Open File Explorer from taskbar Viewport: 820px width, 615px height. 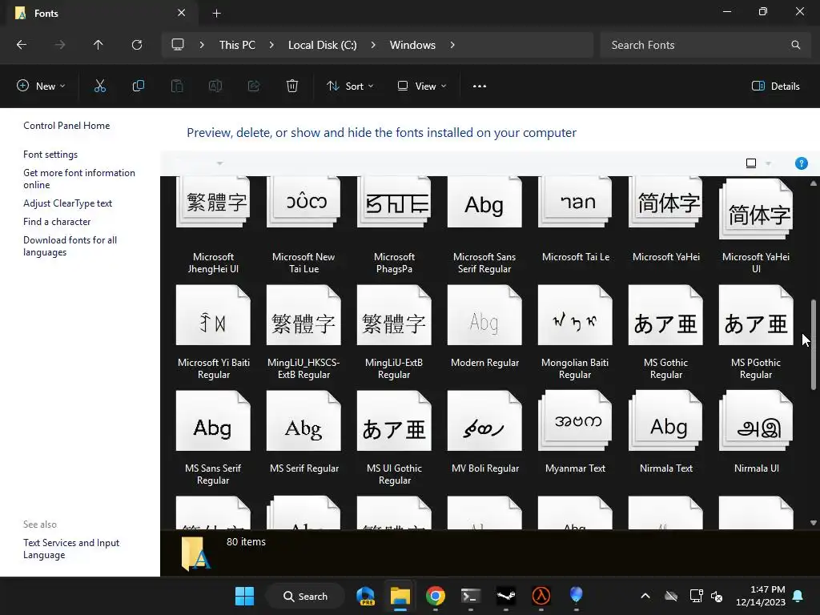tap(400, 596)
